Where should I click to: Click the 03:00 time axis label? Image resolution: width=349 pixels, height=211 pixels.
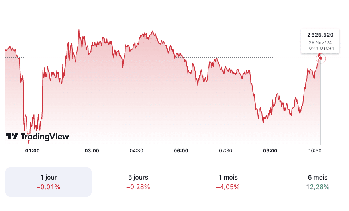click(x=92, y=151)
